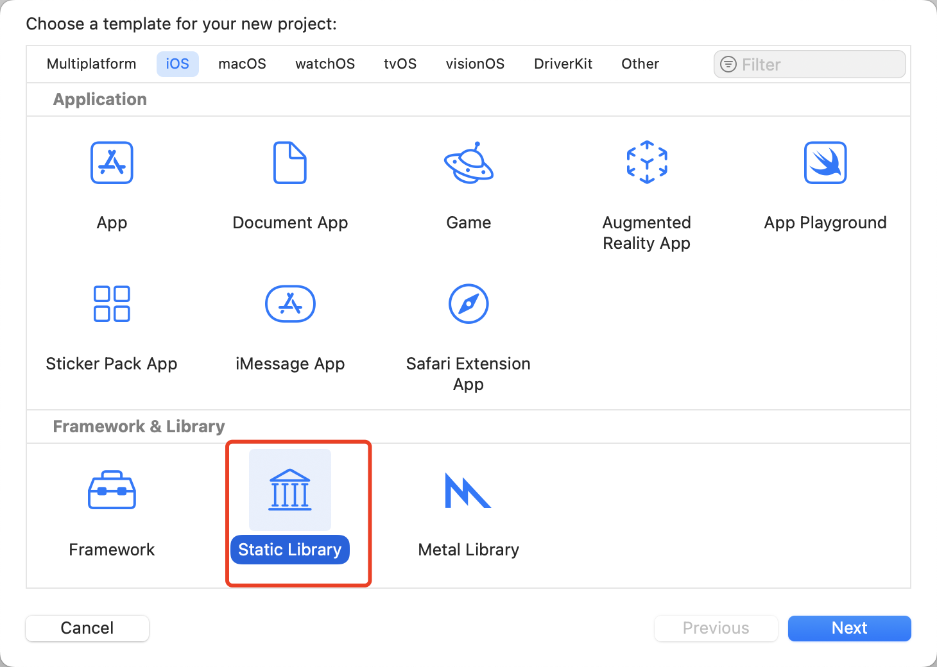
Task: Pick the Game template UFO icon
Action: 468,163
